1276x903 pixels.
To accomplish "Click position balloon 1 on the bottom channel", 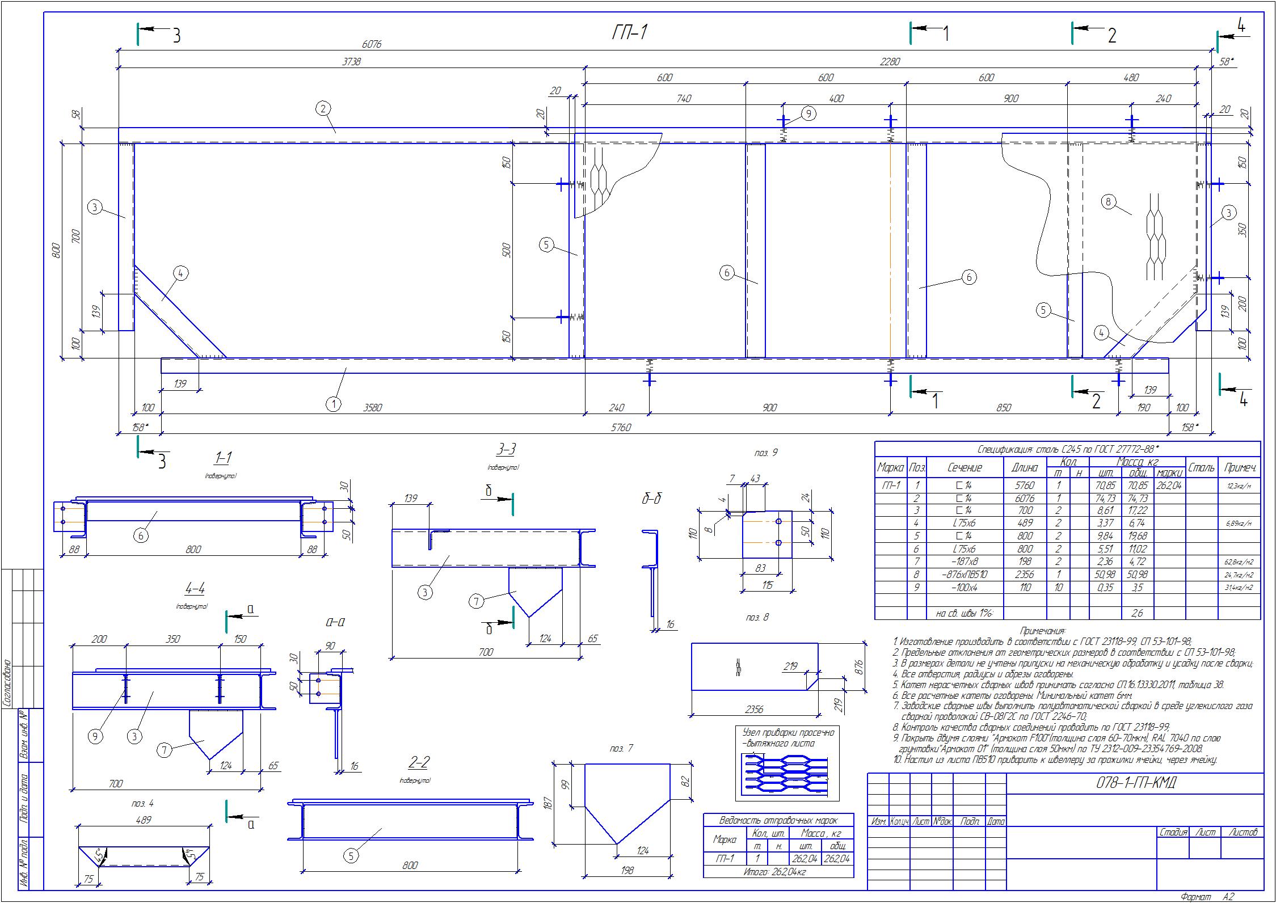I will point(334,404).
